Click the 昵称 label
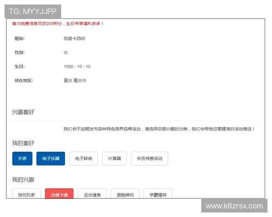The image size is (272, 217). click(x=19, y=38)
